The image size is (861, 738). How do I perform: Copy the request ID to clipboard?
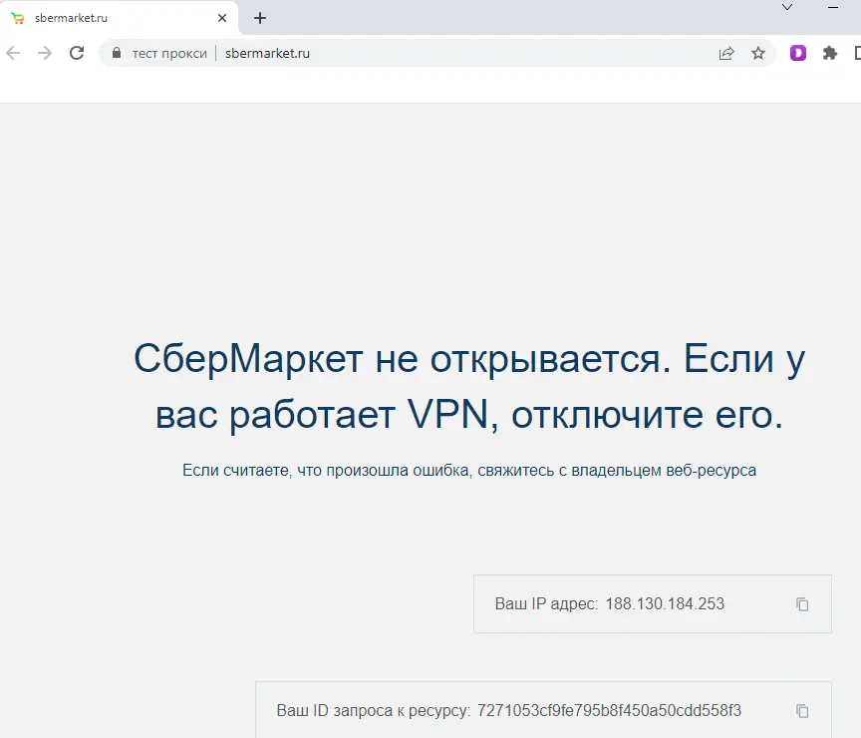tap(802, 711)
